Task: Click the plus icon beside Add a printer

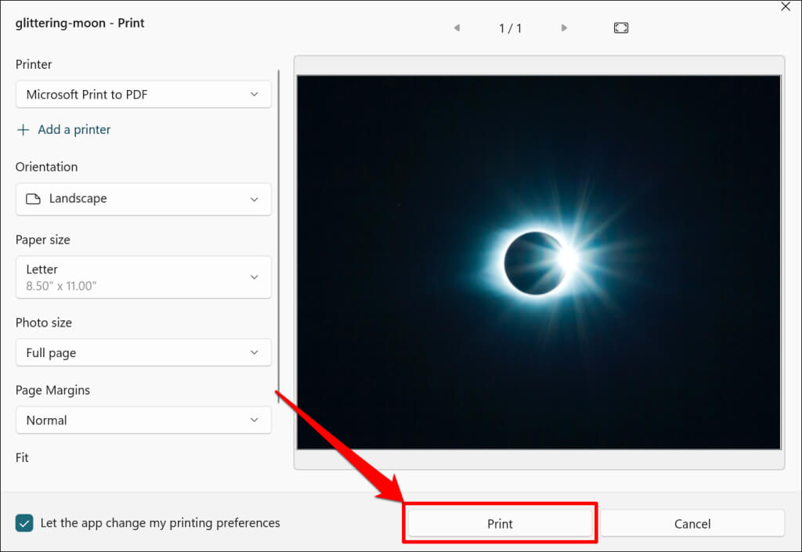Action: pyautogui.click(x=23, y=130)
